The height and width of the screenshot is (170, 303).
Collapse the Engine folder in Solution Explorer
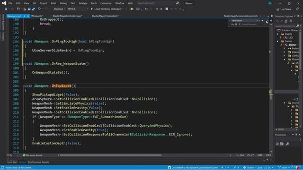pos(278,34)
